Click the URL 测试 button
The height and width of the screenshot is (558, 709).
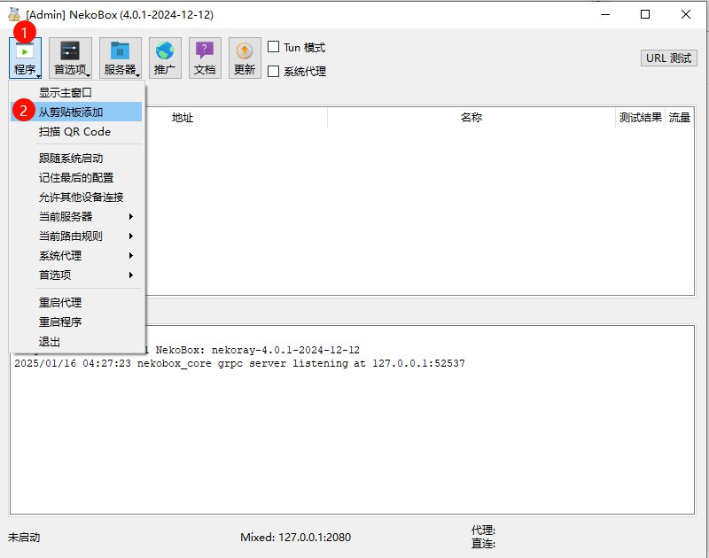(669, 58)
